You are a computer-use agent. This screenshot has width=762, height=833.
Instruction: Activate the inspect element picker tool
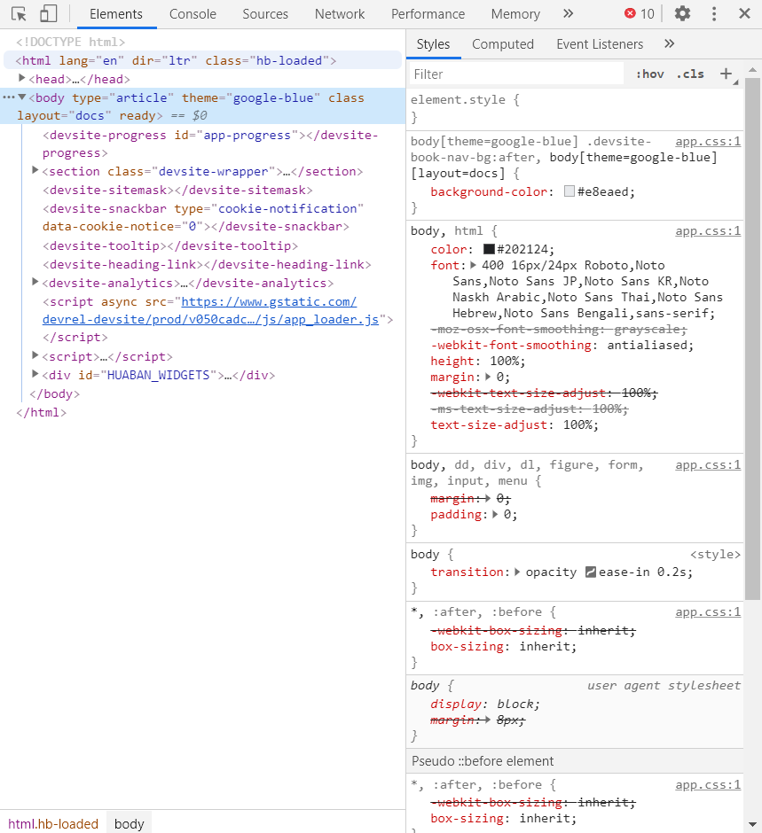(x=19, y=14)
